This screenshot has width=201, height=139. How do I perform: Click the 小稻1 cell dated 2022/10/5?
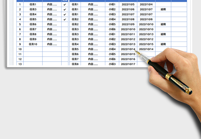[x=112, y=5]
